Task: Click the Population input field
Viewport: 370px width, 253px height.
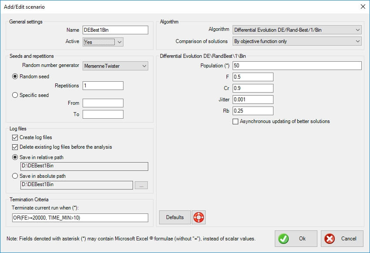Action: coord(297,66)
